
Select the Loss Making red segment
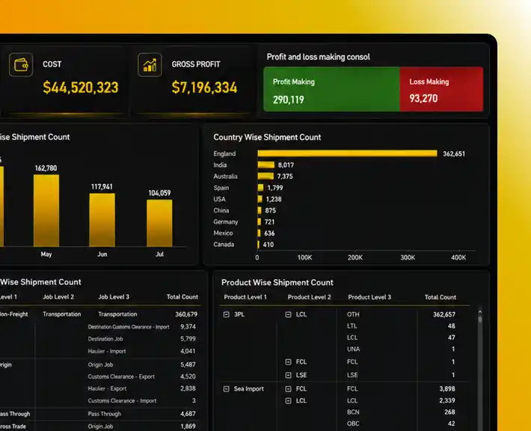click(x=441, y=89)
